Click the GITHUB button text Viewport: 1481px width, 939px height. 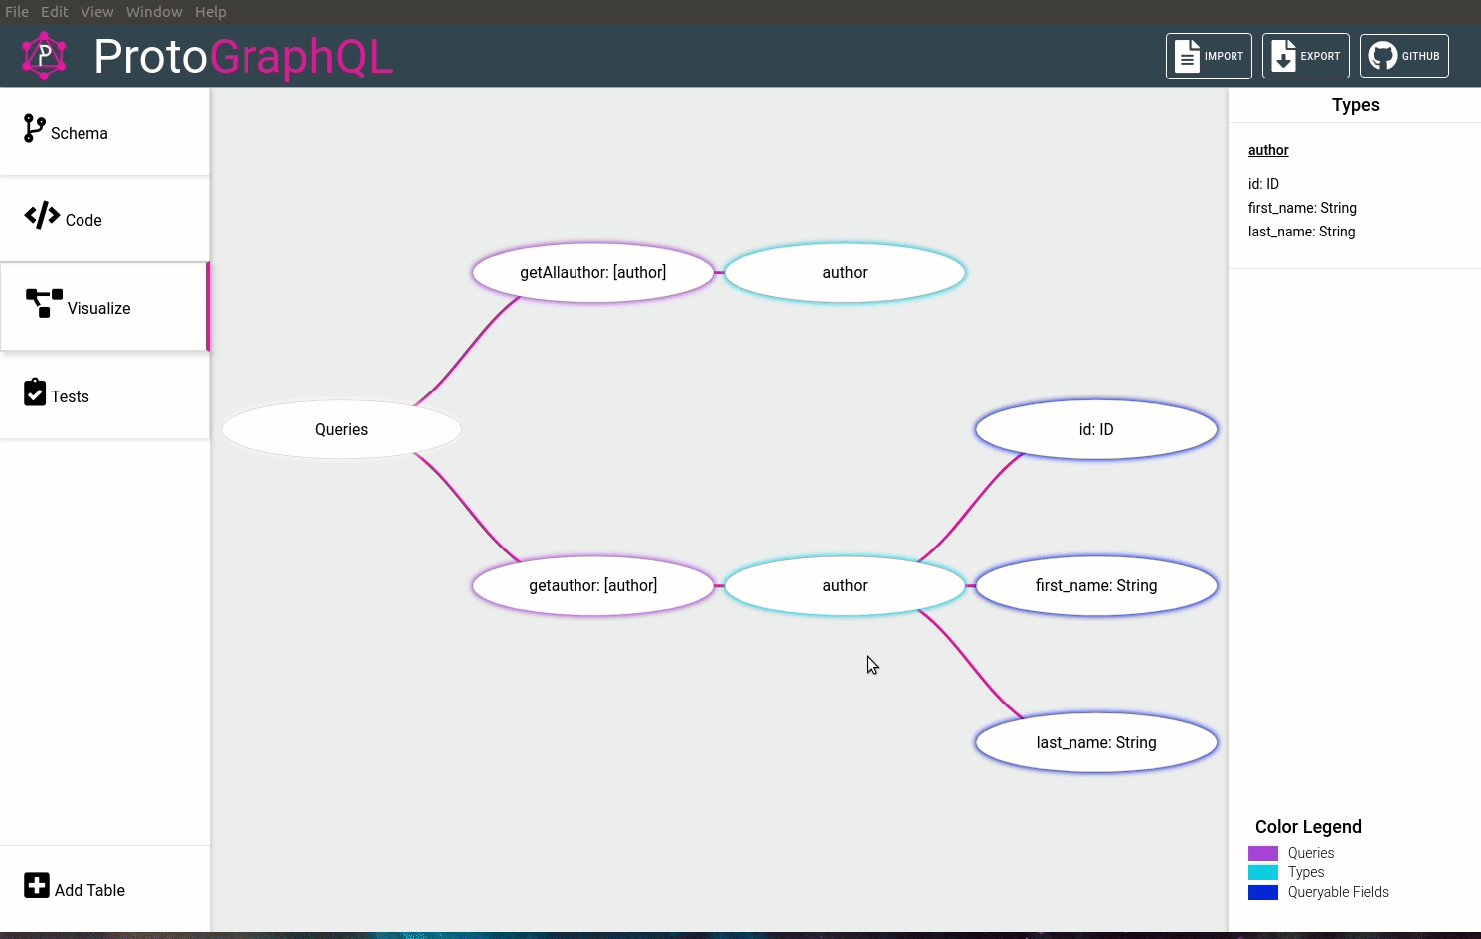[x=1420, y=57]
